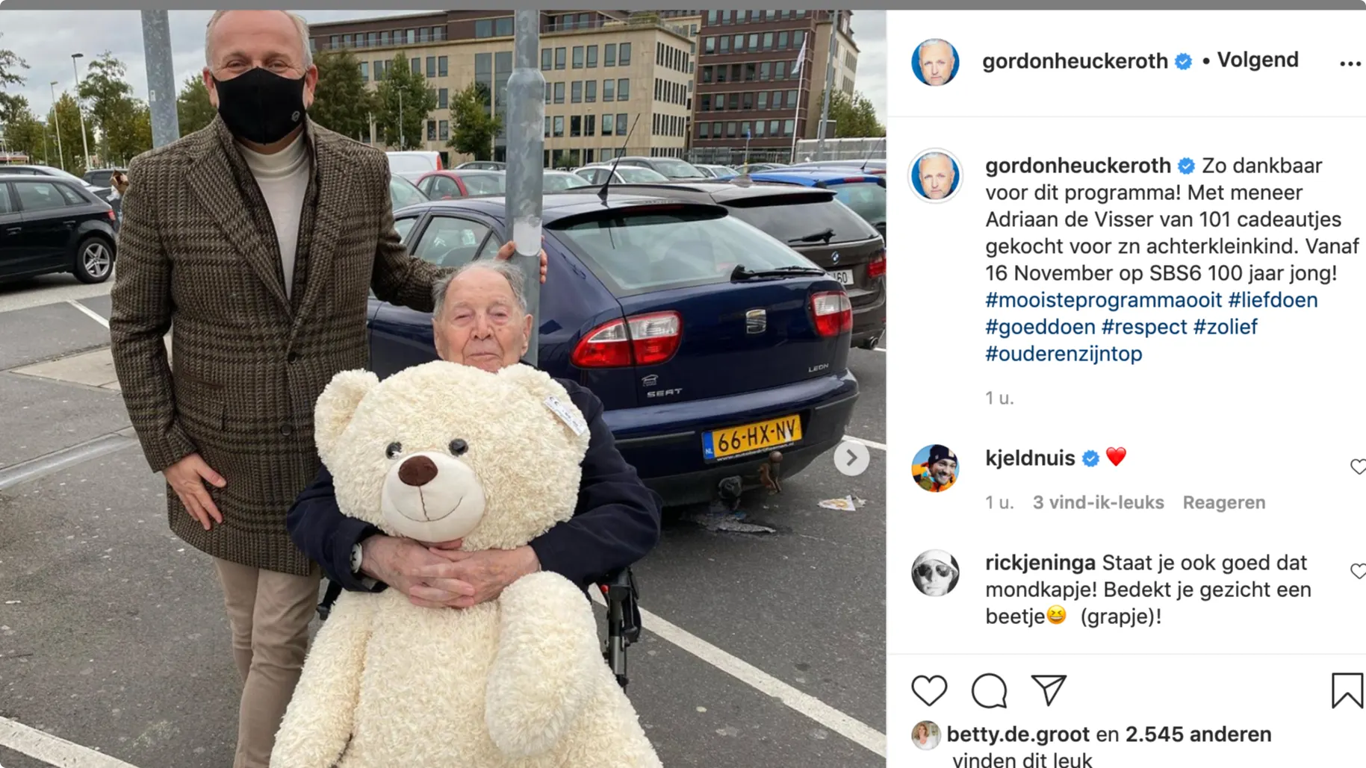Go to next photo with arrow
The image size is (1366, 768).
[851, 458]
